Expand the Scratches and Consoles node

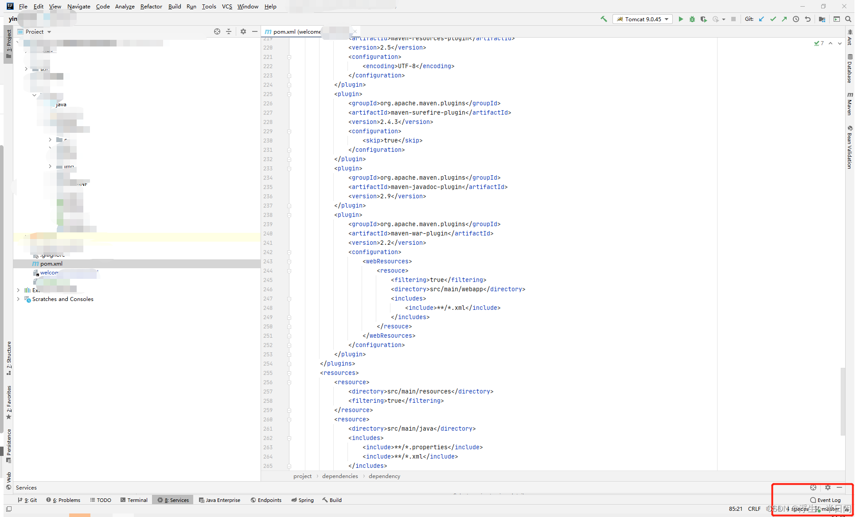coord(18,299)
